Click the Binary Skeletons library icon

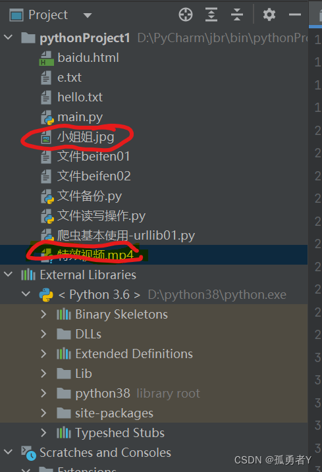64,315
